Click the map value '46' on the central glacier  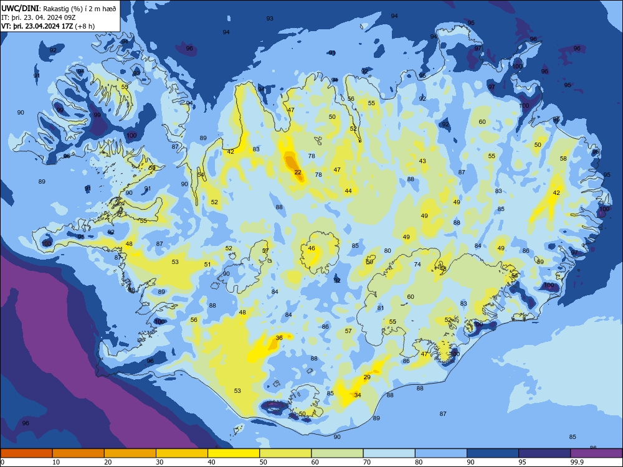coord(311,248)
